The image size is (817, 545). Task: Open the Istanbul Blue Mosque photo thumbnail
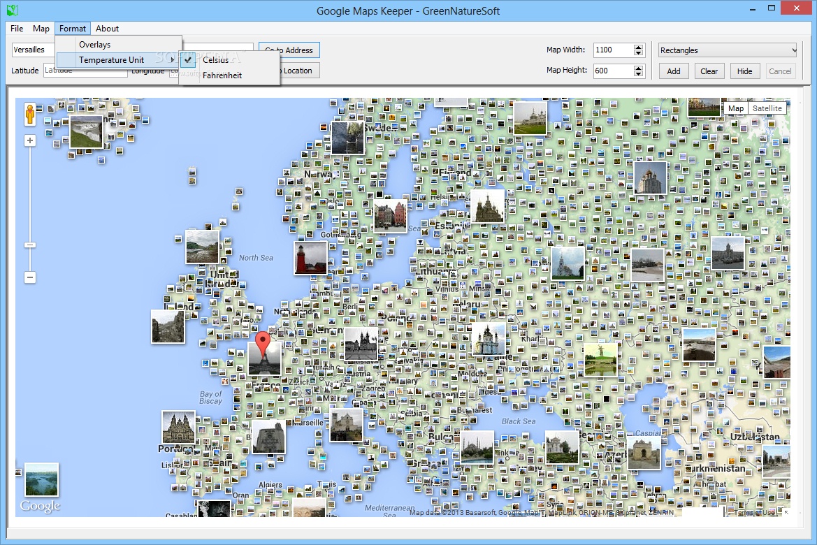(x=477, y=447)
